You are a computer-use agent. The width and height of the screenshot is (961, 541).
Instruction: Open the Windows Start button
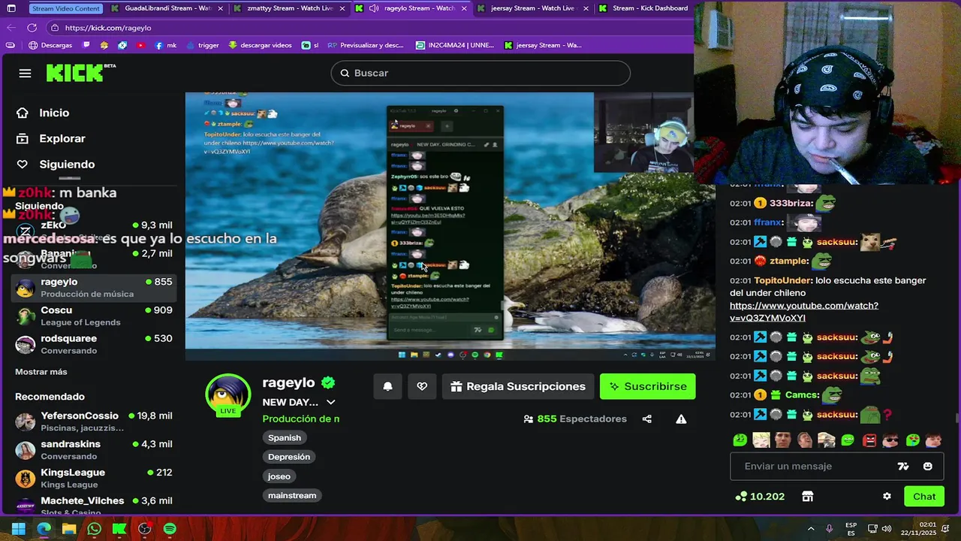click(x=18, y=529)
